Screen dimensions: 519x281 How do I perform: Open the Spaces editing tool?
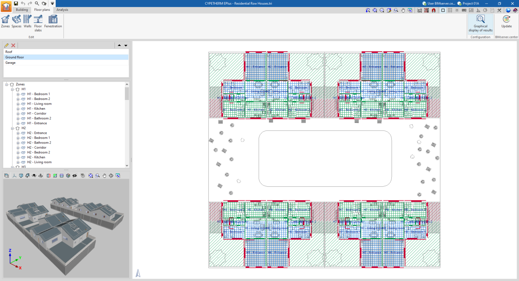(x=16, y=21)
